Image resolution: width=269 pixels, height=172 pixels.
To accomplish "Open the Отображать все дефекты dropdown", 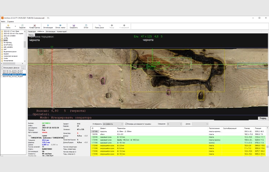I will [113, 124].
